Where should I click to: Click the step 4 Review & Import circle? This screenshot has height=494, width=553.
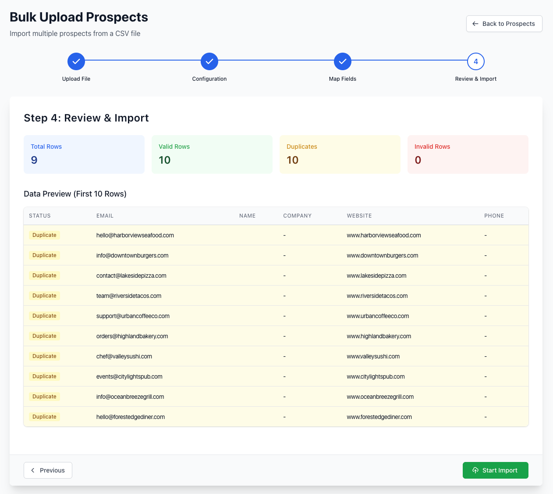click(x=476, y=61)
